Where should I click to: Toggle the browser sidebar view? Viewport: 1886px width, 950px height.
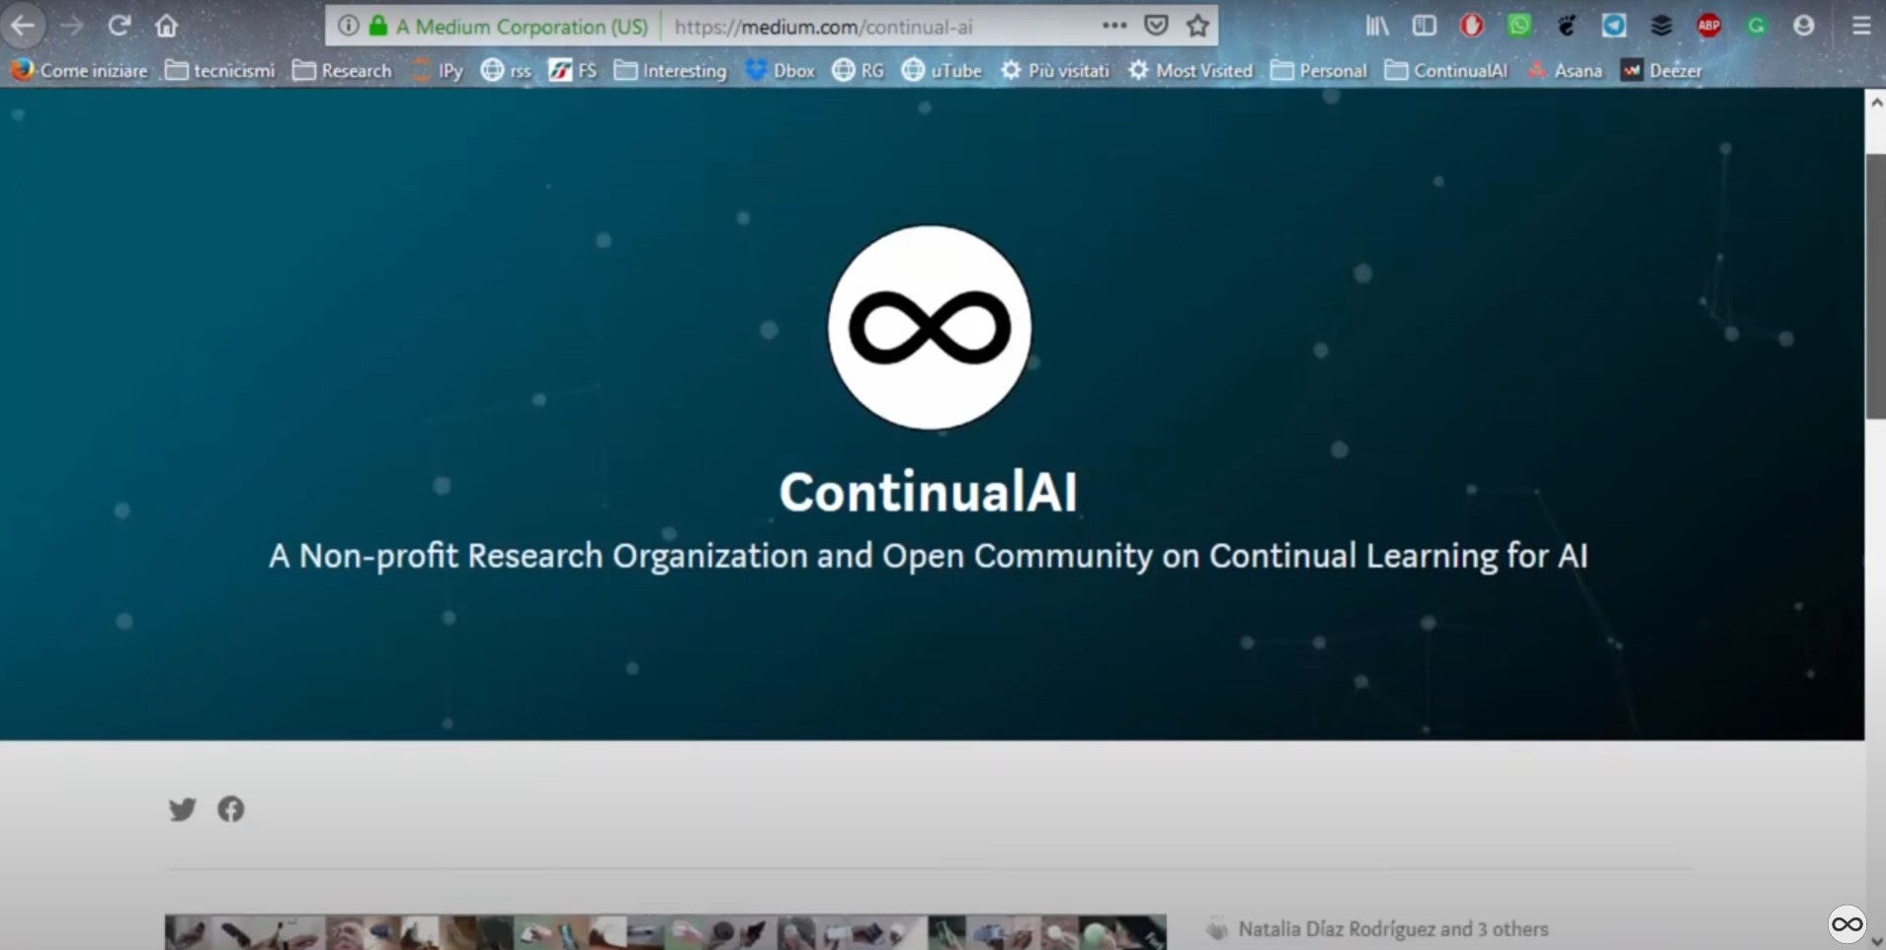pos(1424,26)
